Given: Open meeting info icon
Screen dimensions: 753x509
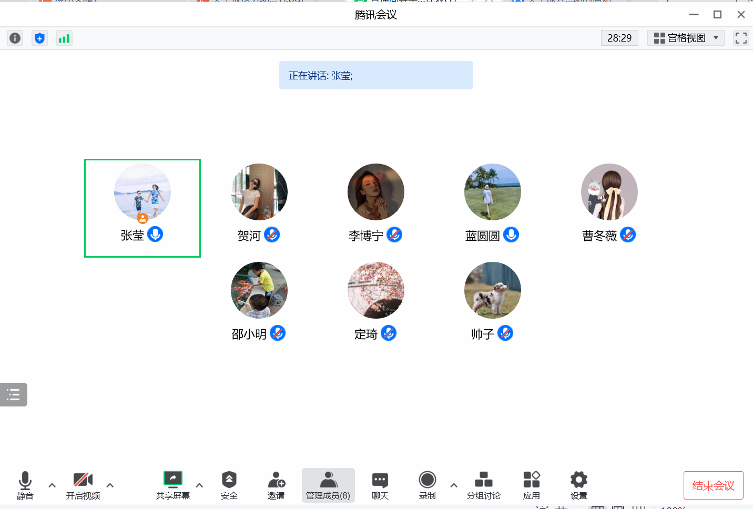Looking at the screenshot, I should coord(15,38).
